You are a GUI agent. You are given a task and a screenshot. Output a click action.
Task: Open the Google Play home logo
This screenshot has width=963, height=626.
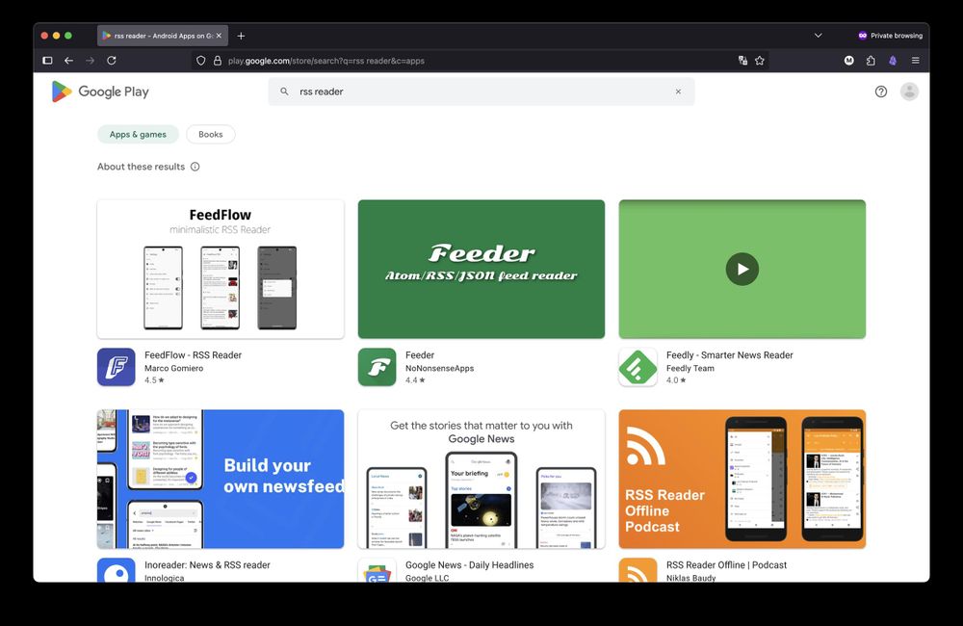click(x=101, y=91)
